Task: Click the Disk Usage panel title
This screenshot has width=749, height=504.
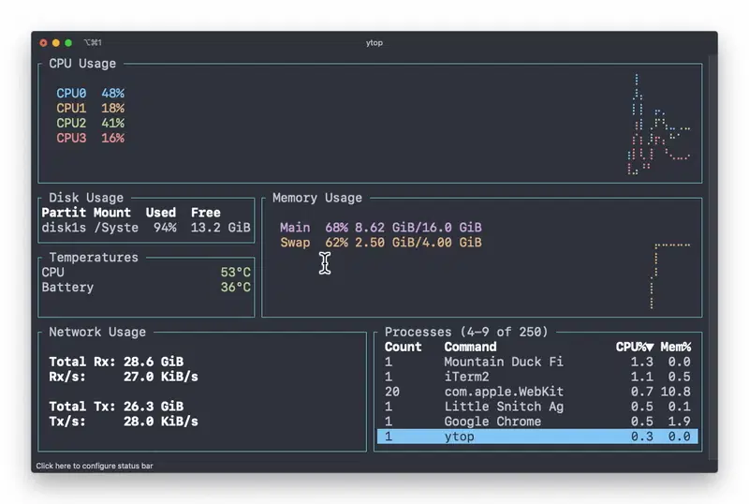Action: tap(86, 198)
